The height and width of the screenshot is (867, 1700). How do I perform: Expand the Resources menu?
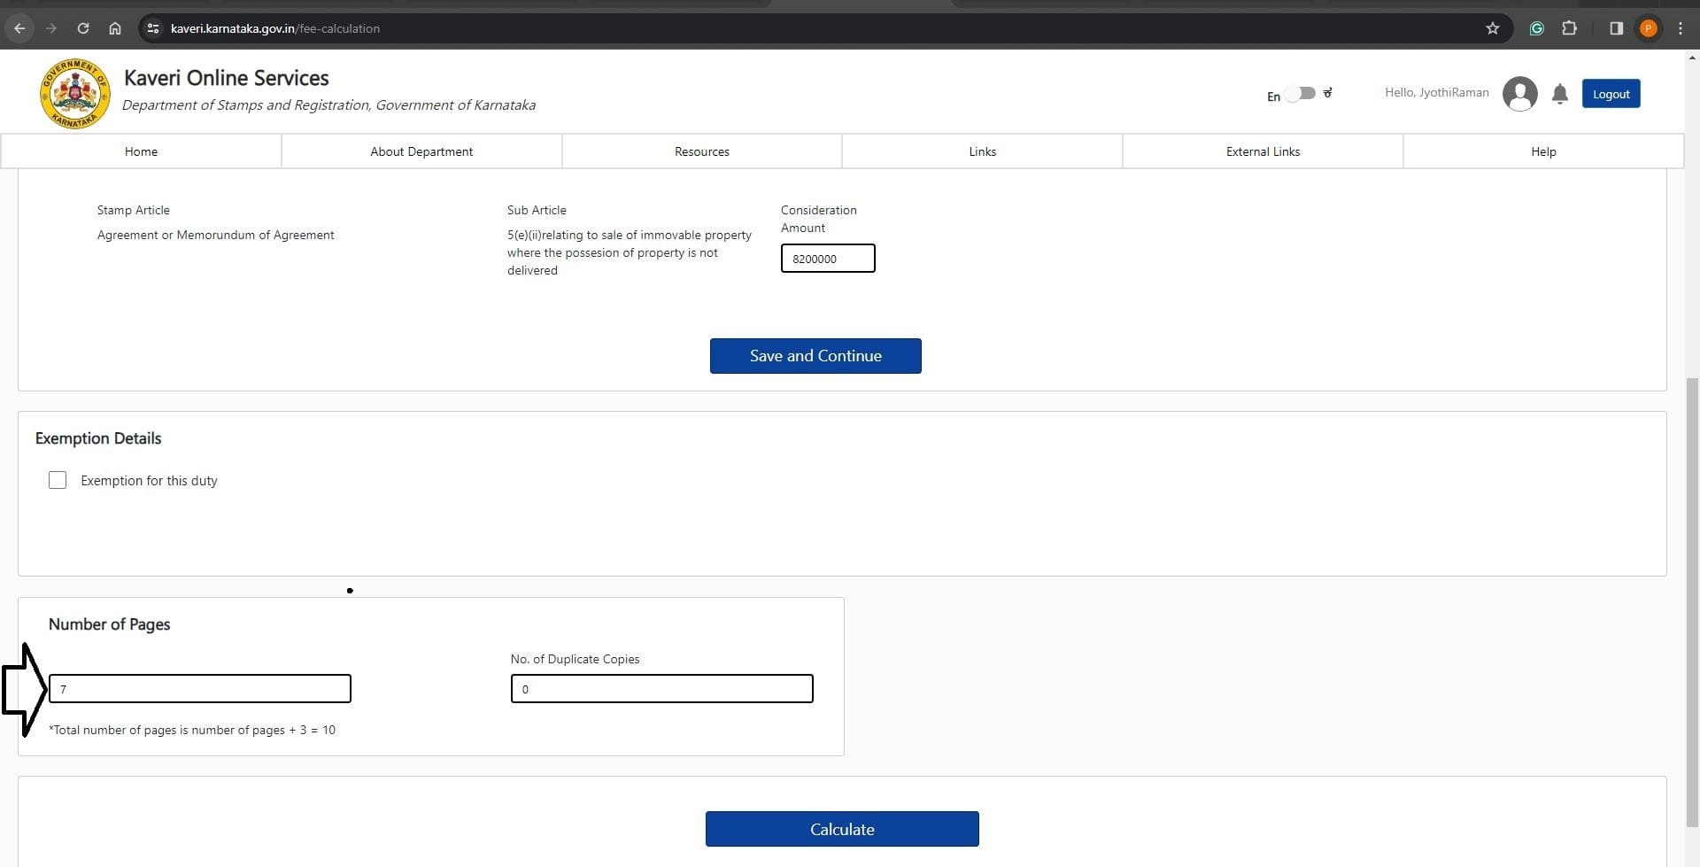coord(701,151)
